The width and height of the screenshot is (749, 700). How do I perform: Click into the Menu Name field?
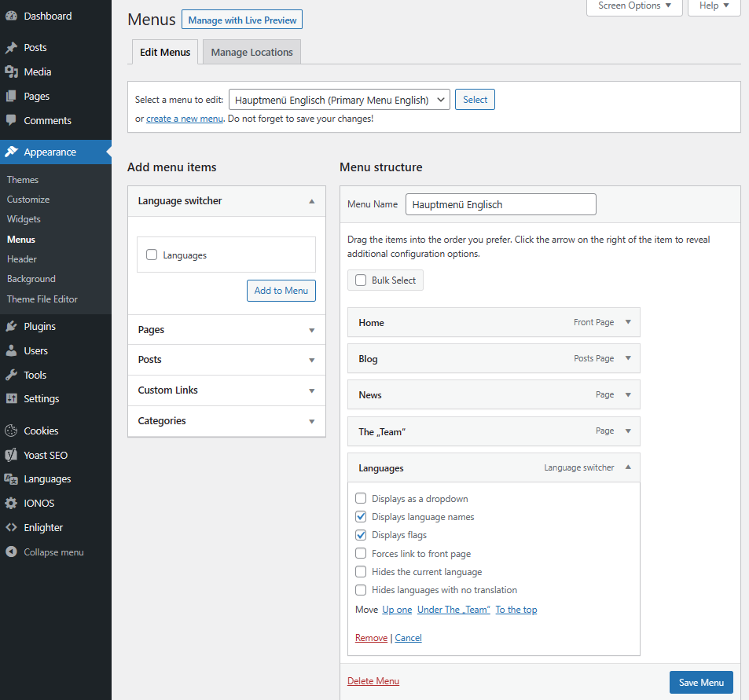(x=501, y=204)
